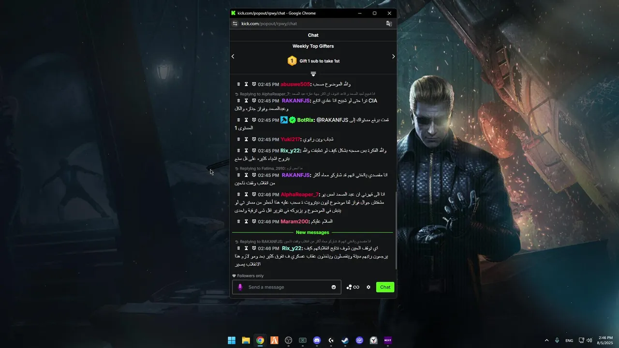Open the Windows Start menu
619x348 pixels.
(232, 340)
